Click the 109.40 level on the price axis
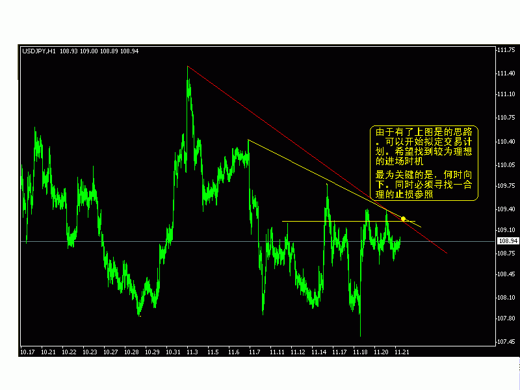The image size is (520, 390). pyautogui.click(x=506, y=209)
